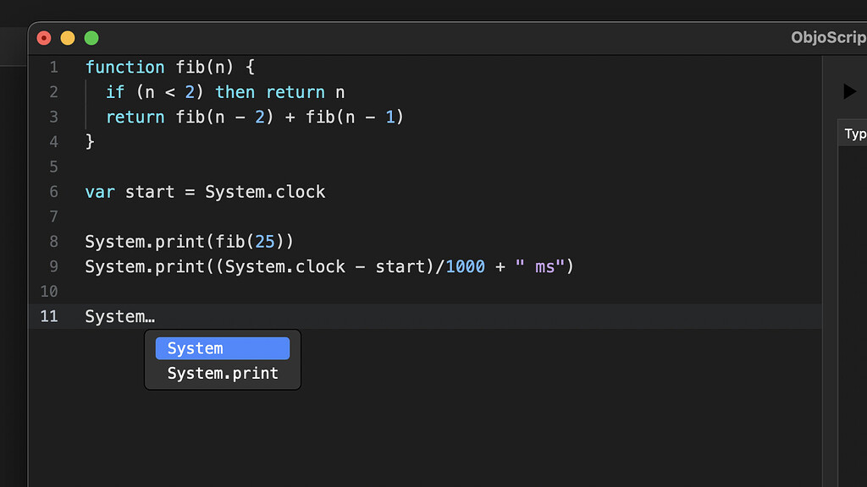Click System.clock on line 6
The image size is (867, 487).
(265, 191)
